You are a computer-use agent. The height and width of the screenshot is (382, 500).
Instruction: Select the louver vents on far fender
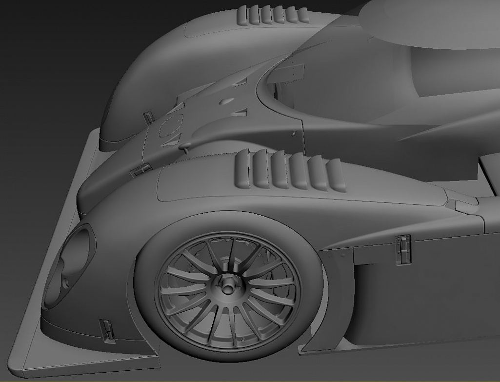tap(273, 15)
